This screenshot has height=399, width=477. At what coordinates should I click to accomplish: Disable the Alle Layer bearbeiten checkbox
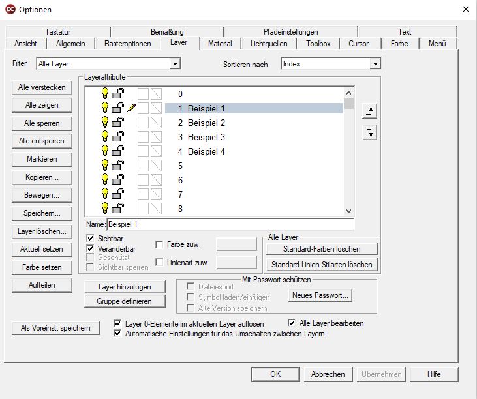tap(292, 323)
